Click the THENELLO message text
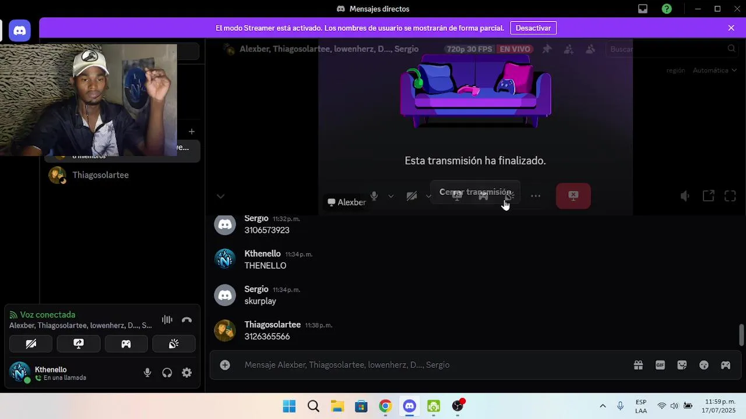This screenshot has height=419, width=746. [x=265, y=266]
